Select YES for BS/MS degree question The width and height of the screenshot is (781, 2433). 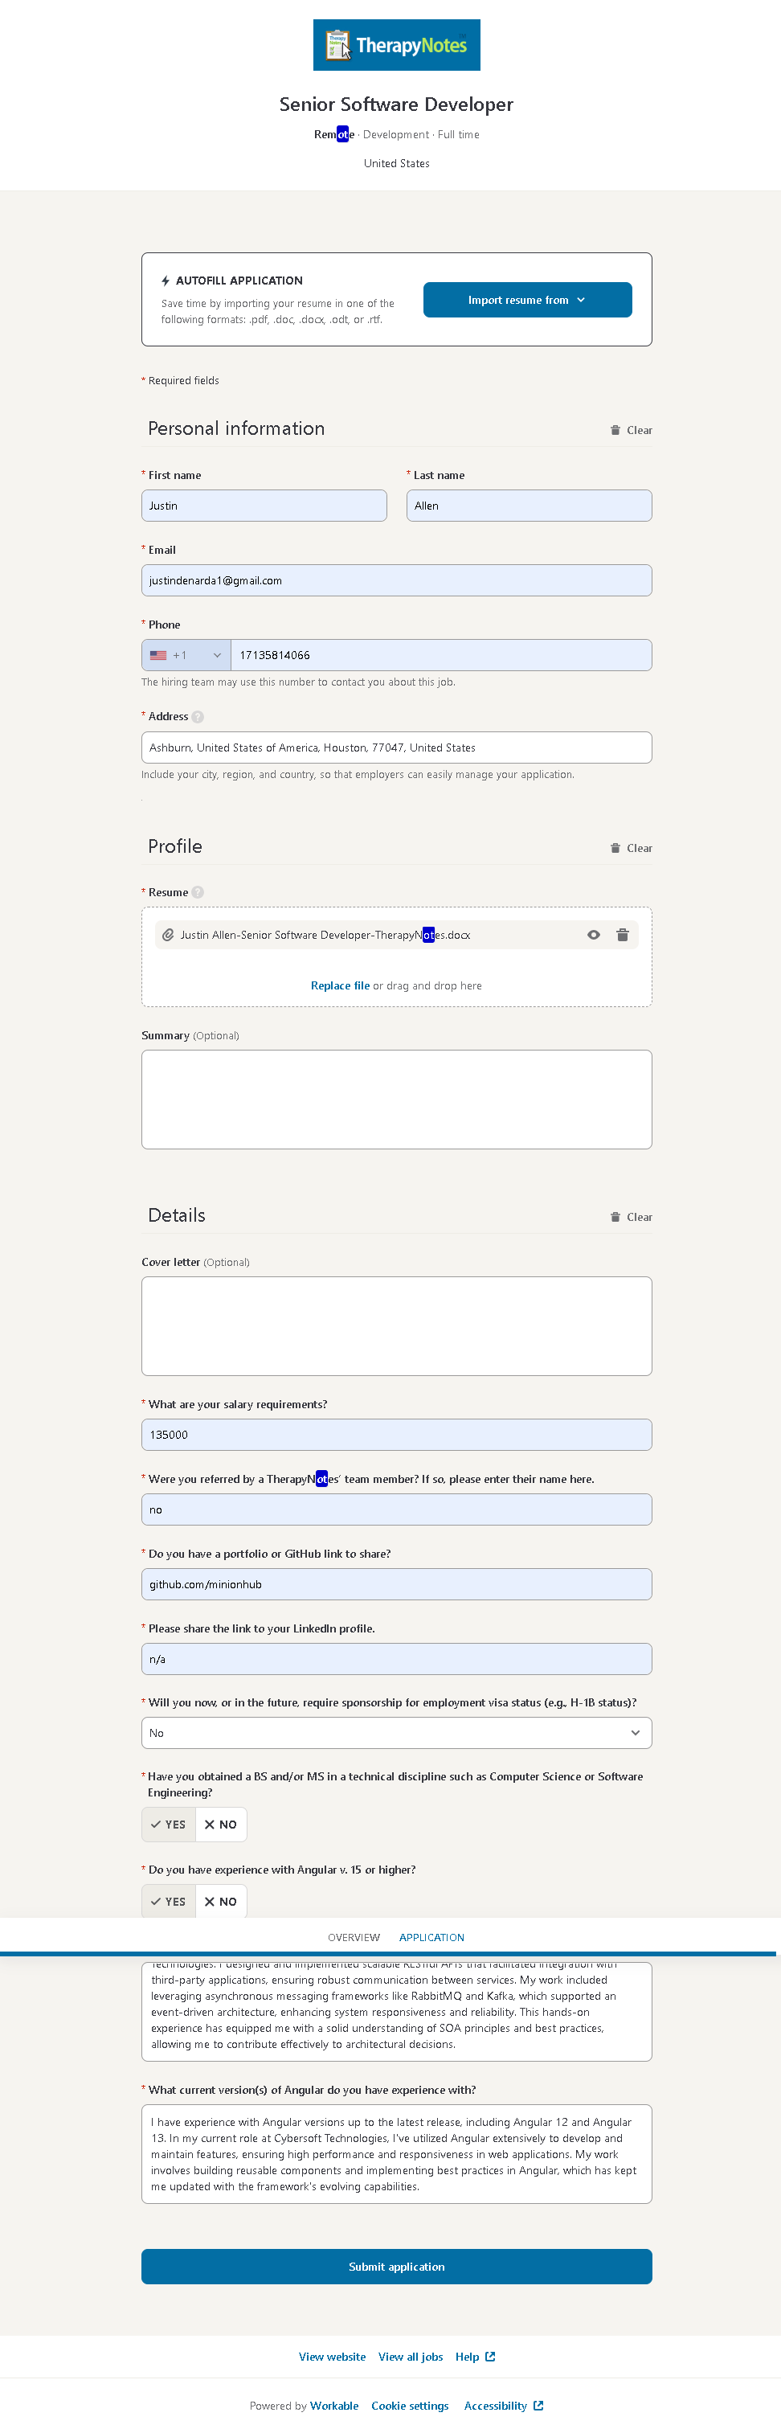tap(169, 1825)
